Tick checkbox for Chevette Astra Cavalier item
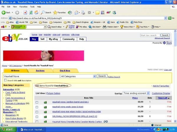 [37, 121]
